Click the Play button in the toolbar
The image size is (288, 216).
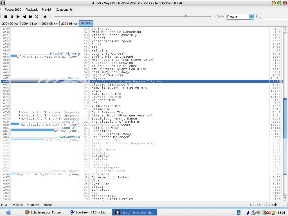tap(18, 17)
